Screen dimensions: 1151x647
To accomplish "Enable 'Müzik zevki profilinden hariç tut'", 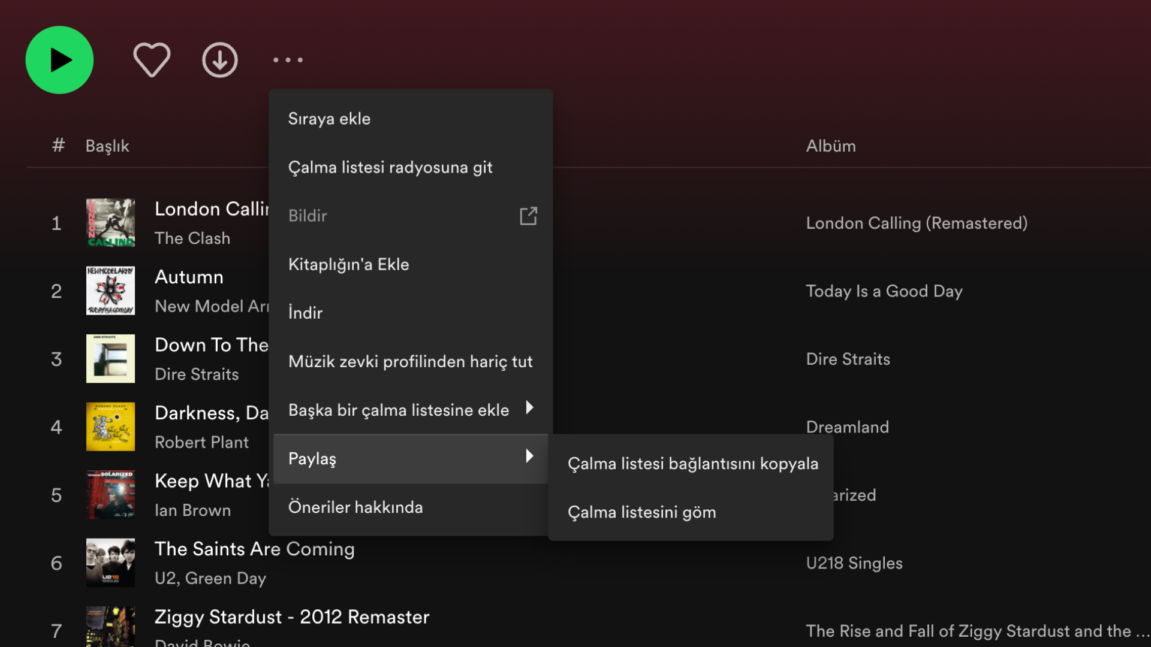I will click(x=410, y=361).
